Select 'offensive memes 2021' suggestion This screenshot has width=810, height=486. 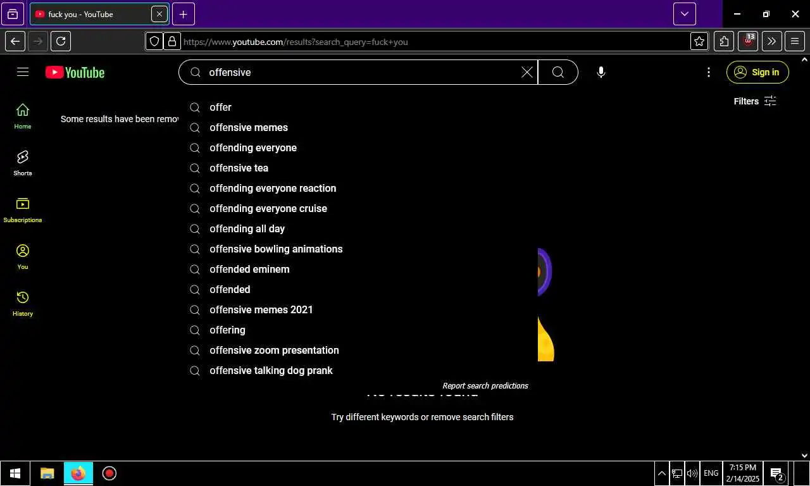(358, 310)
